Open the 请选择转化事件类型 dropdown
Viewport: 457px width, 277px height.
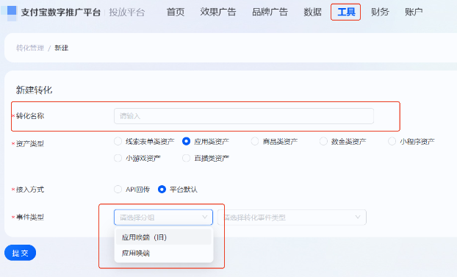(292, 217)
